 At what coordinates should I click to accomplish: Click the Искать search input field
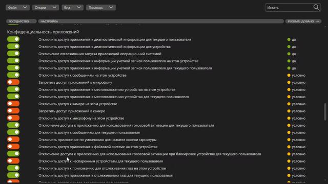click(289, 8)
